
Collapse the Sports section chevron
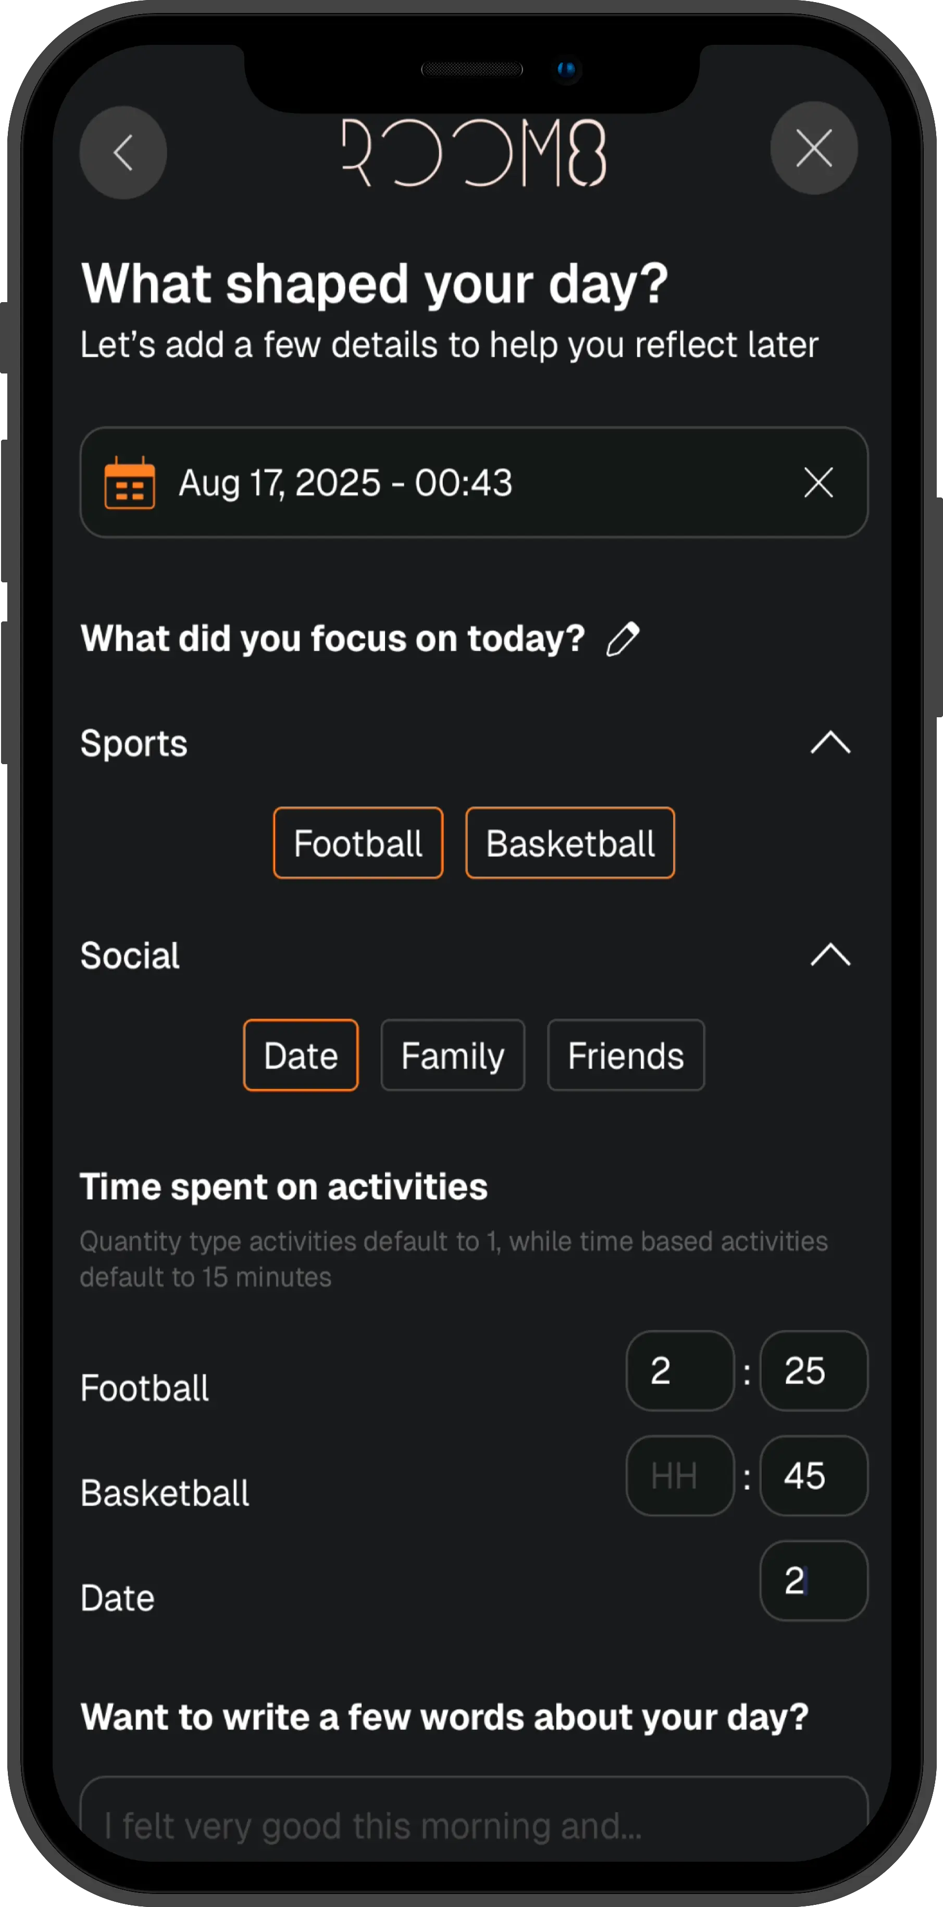830,742
